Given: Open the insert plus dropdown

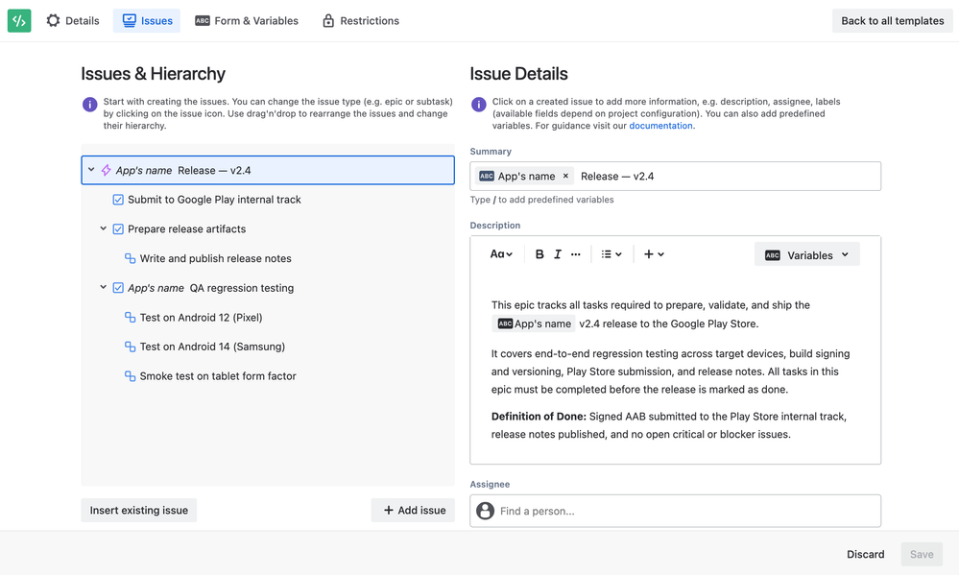Looking at the screenshot, I should point(654,254).
